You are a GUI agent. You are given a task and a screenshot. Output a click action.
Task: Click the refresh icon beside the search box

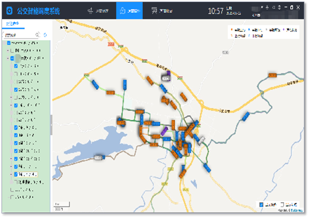coord(45,35)
